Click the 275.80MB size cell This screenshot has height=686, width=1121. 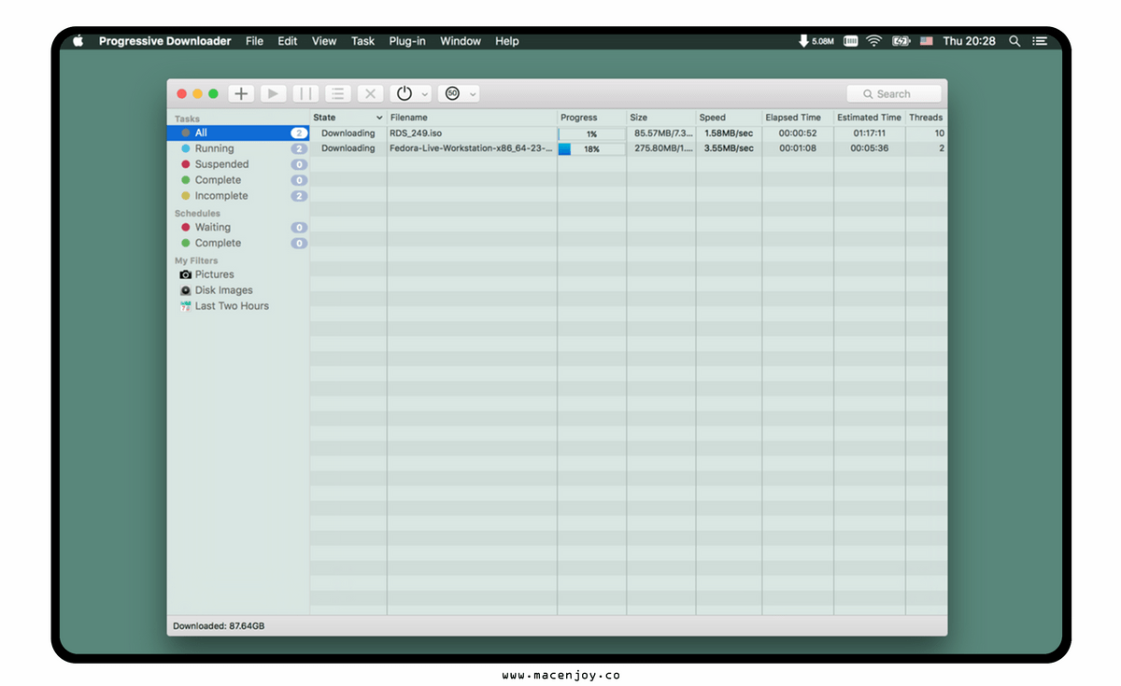click(663, 148)
